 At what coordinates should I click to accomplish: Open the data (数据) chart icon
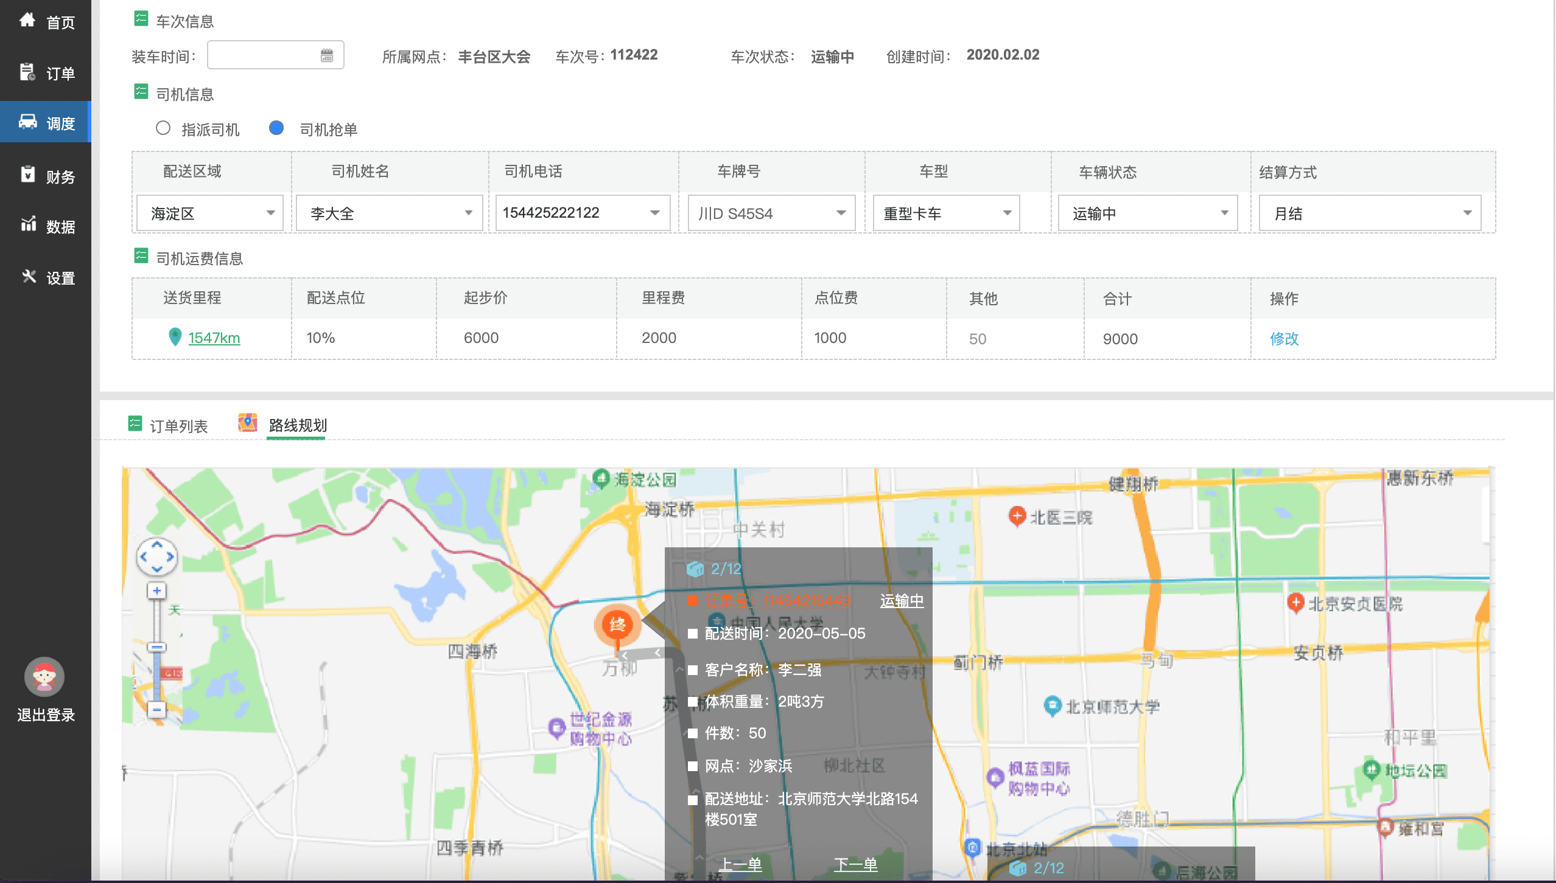(27, 225)
